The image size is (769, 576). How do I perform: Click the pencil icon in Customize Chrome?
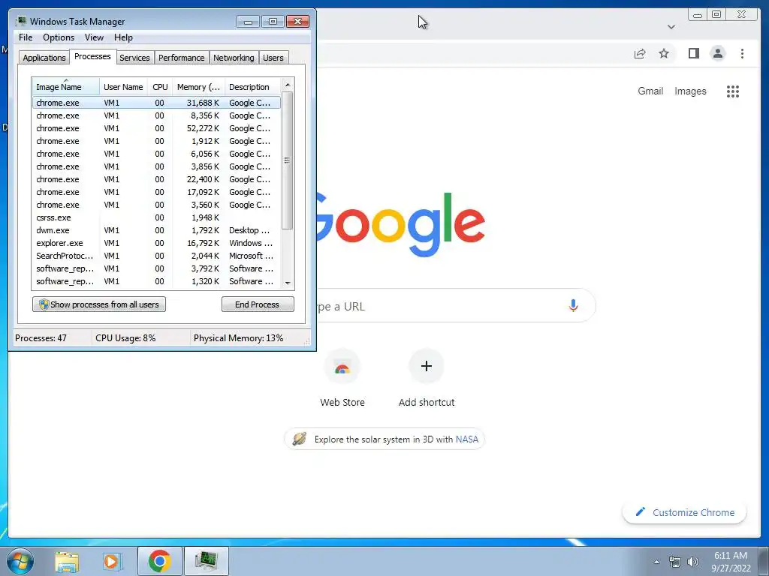pyautogui.click(x=640, y=511)
